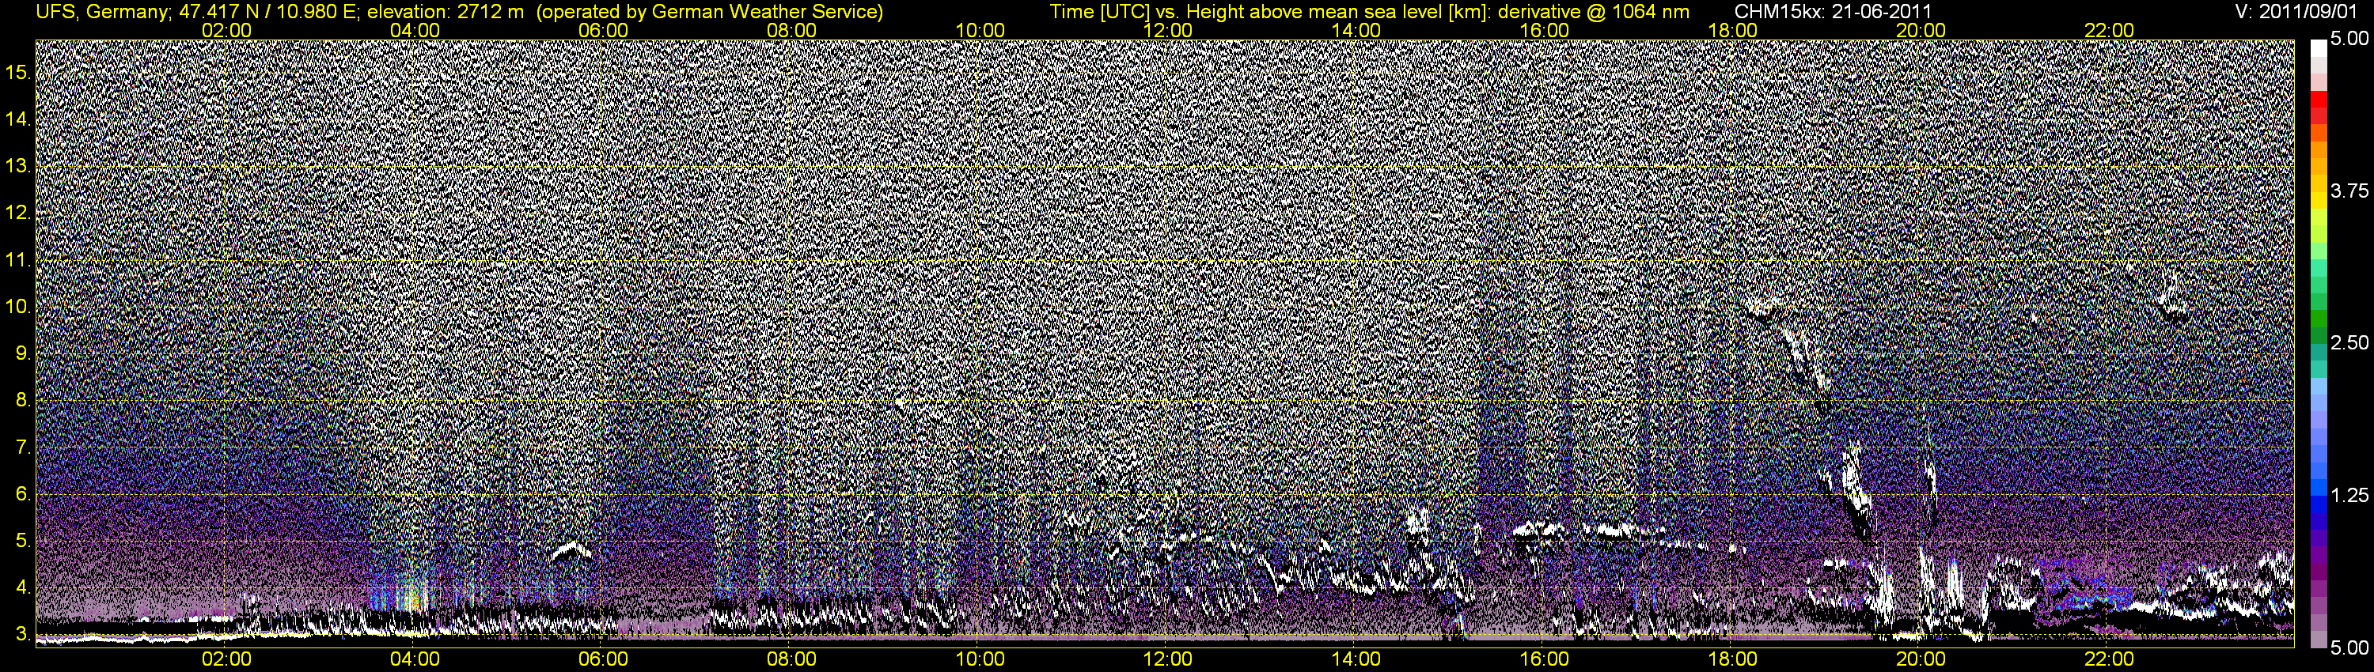
Task: Select the top-axis 10:00 time label
Action: (980, 30)
